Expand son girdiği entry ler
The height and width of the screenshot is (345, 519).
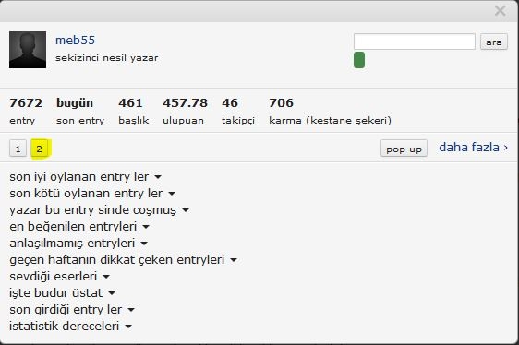coord(72,310)
